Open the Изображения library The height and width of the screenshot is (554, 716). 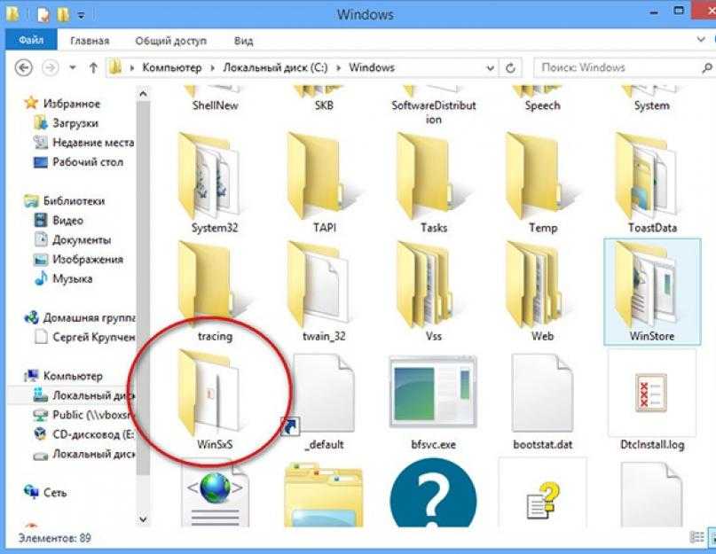tap(88, 259)
